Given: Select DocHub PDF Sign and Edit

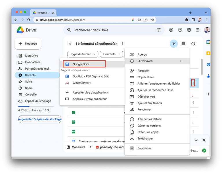Looking at the screenshot, I should click(90, 76).
